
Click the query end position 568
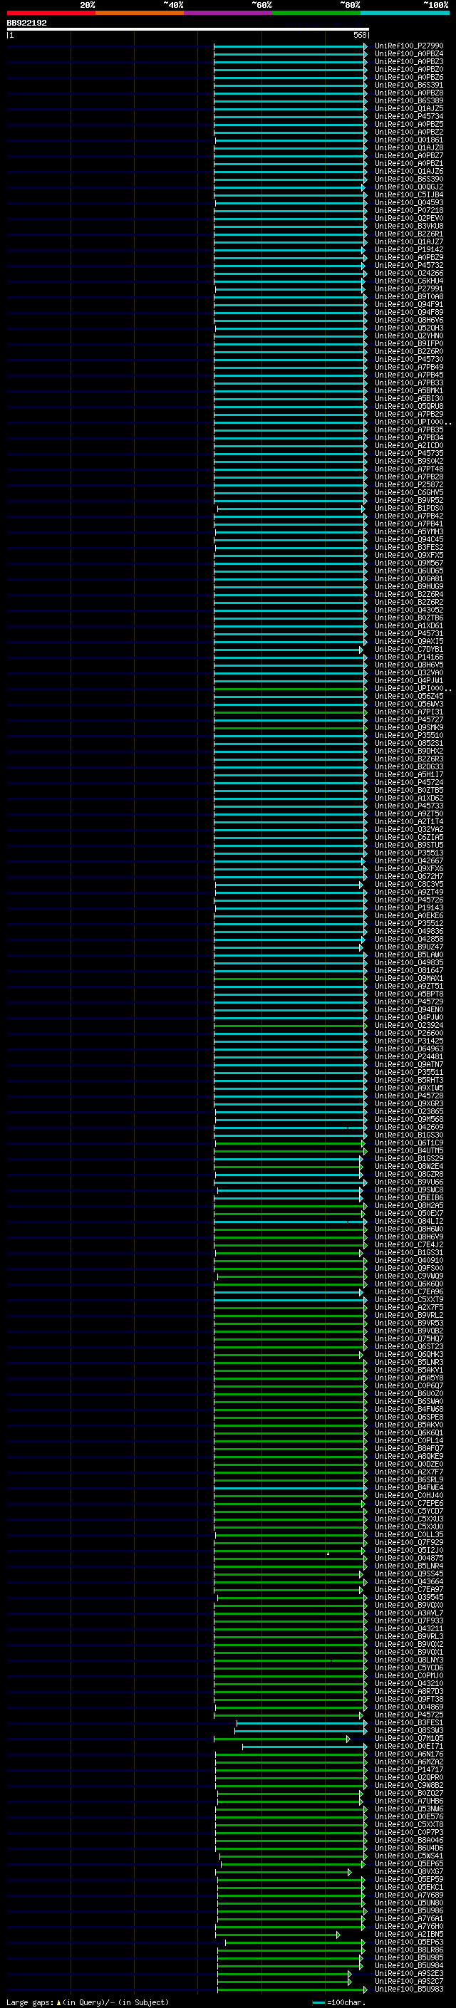click(360, 35)
